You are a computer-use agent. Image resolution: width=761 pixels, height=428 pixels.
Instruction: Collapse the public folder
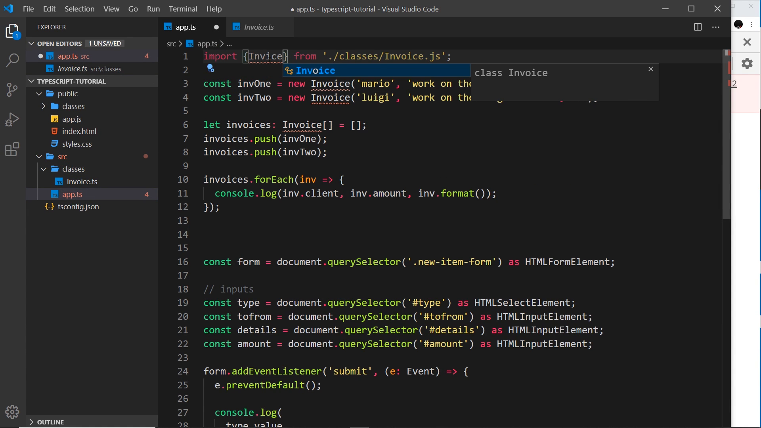coord(39,94)
